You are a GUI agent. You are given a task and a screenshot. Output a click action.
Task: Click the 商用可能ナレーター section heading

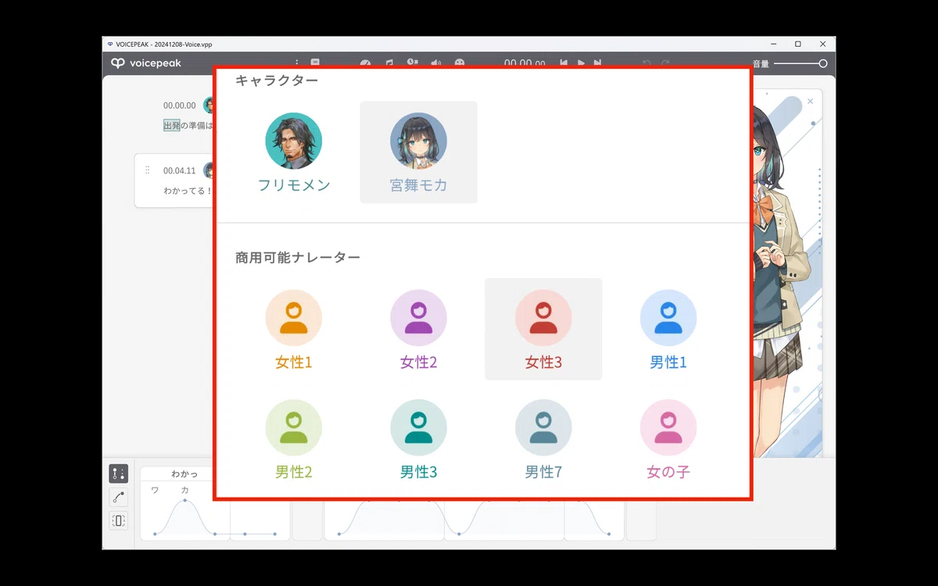tap(298, 257)
